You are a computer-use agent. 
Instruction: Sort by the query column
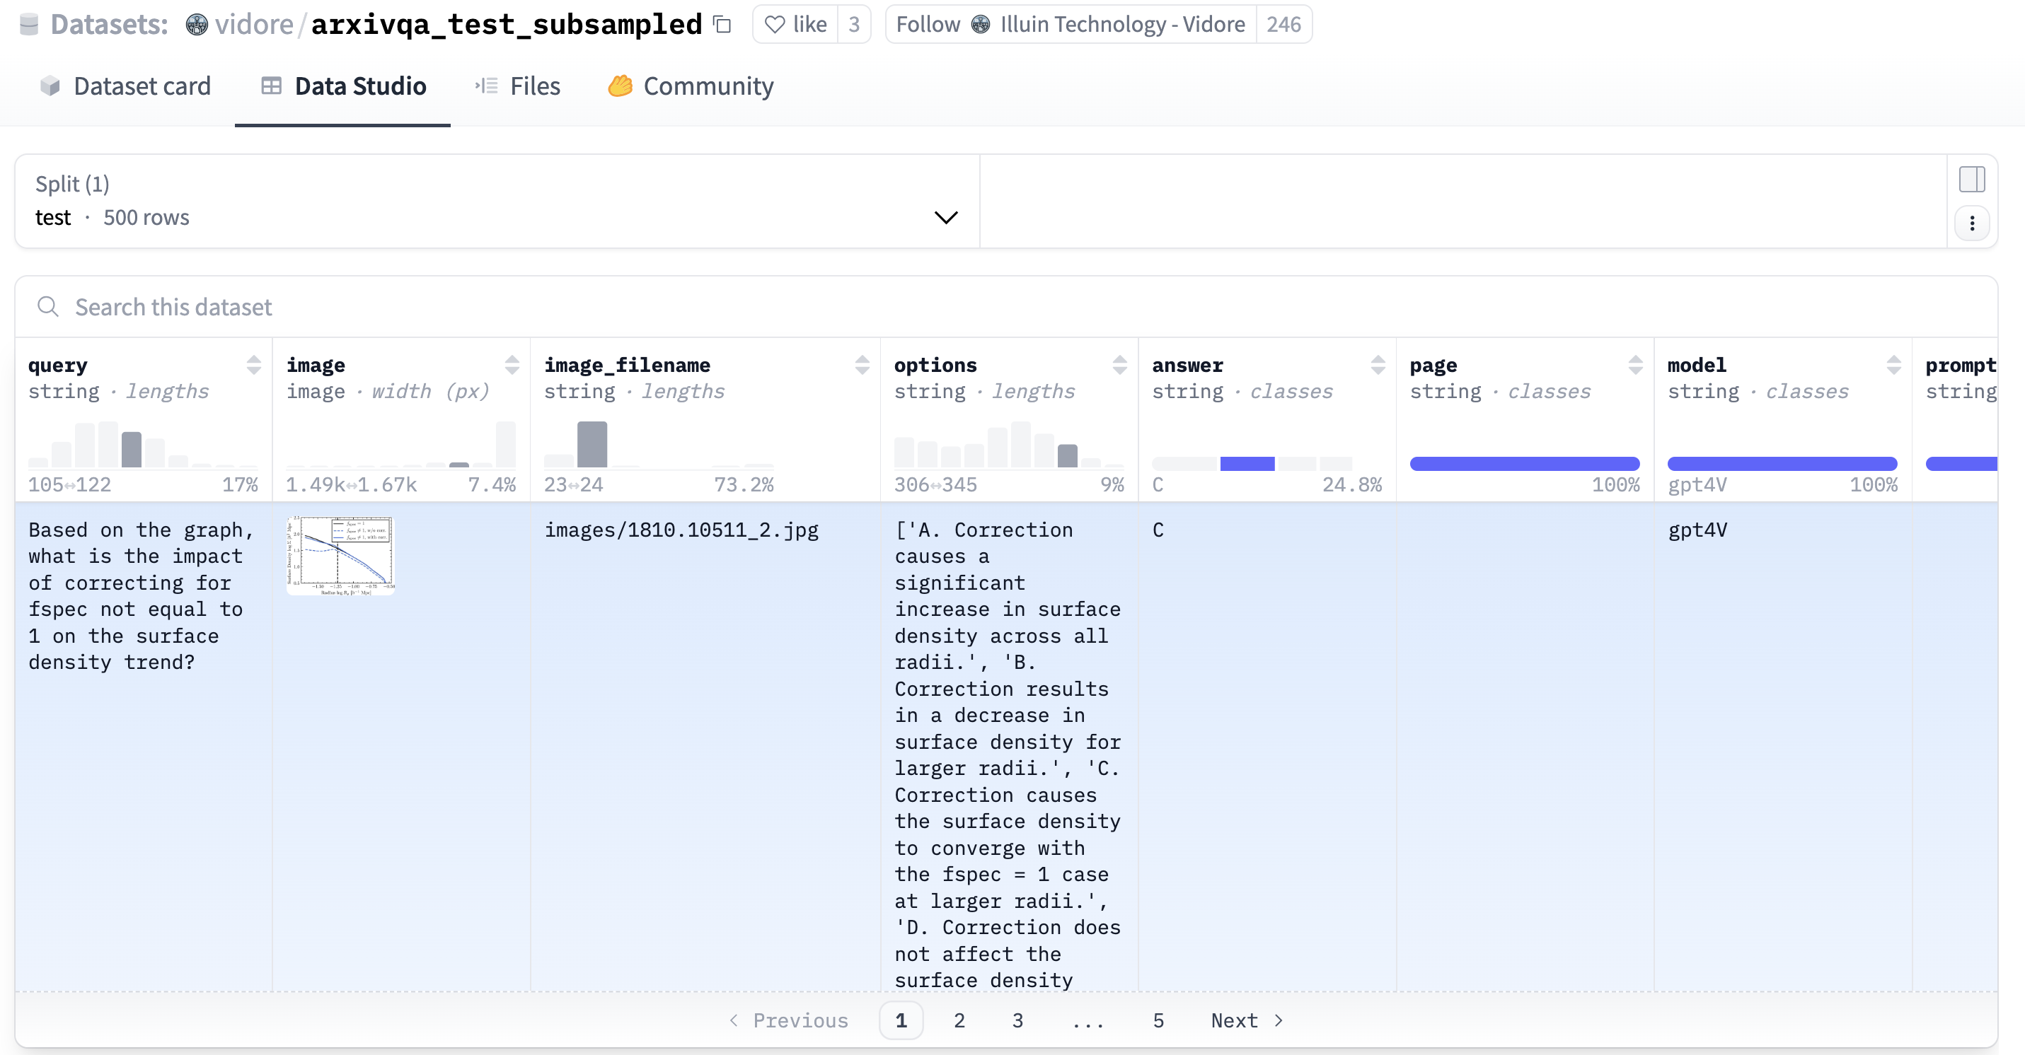[x=253, y=366]
